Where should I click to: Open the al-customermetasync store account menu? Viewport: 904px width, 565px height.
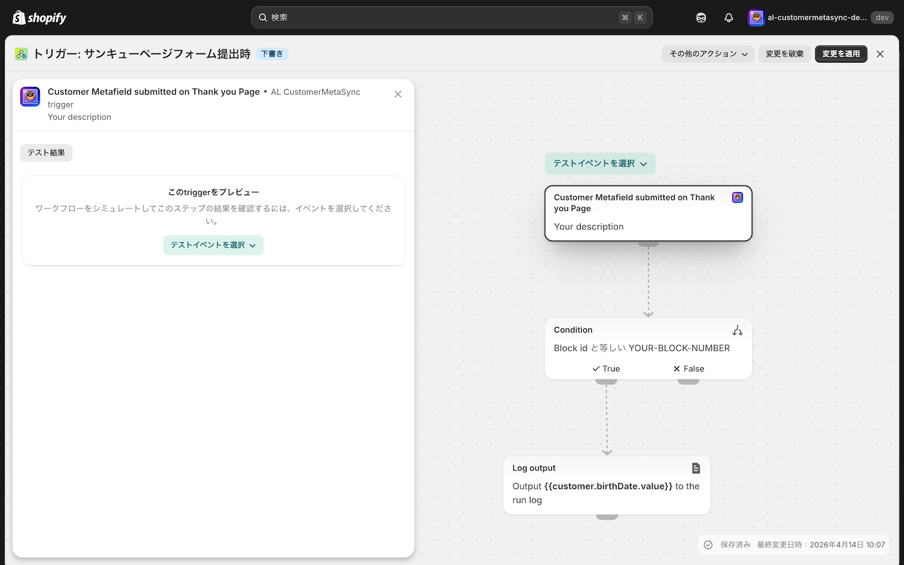click(x=821, y=18)
